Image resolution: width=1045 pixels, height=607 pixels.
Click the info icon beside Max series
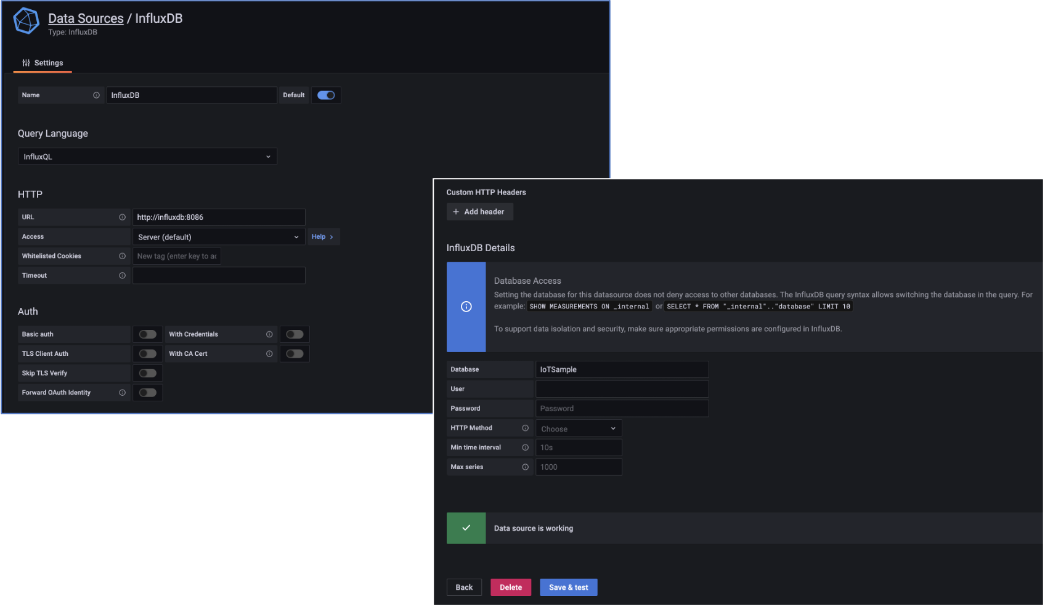tap(525, 467)
